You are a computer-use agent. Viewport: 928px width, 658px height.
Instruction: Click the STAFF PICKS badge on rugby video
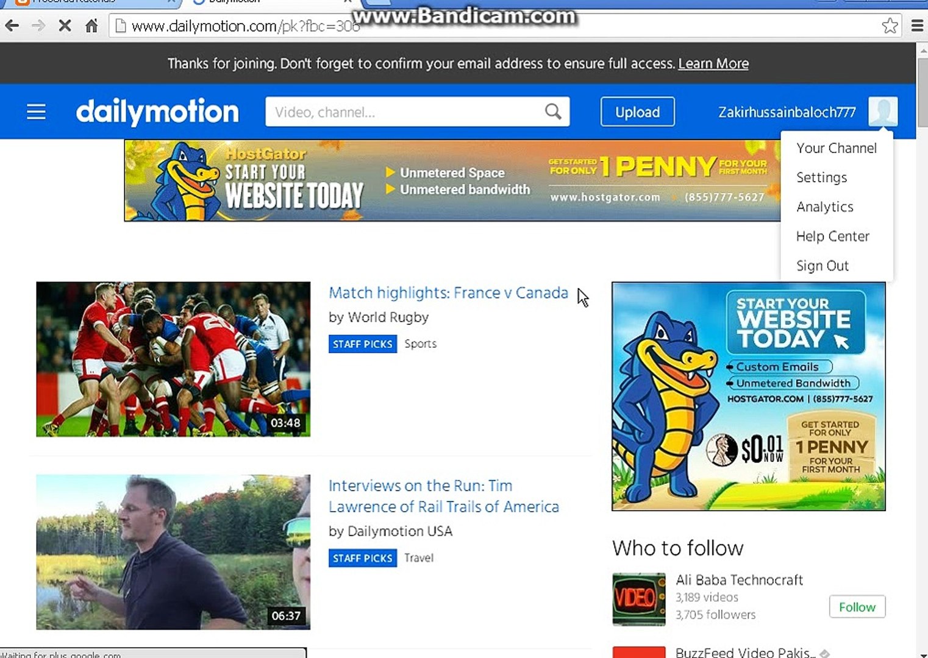click(x=363, y=344)
